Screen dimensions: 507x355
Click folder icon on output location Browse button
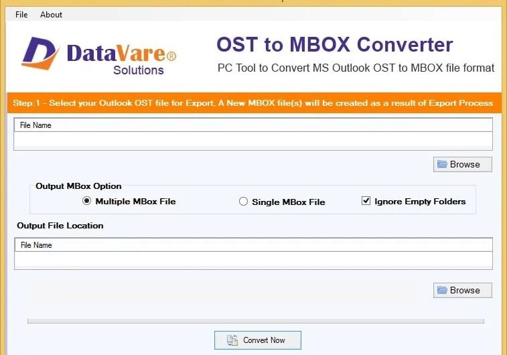click(x=442, y=290)
